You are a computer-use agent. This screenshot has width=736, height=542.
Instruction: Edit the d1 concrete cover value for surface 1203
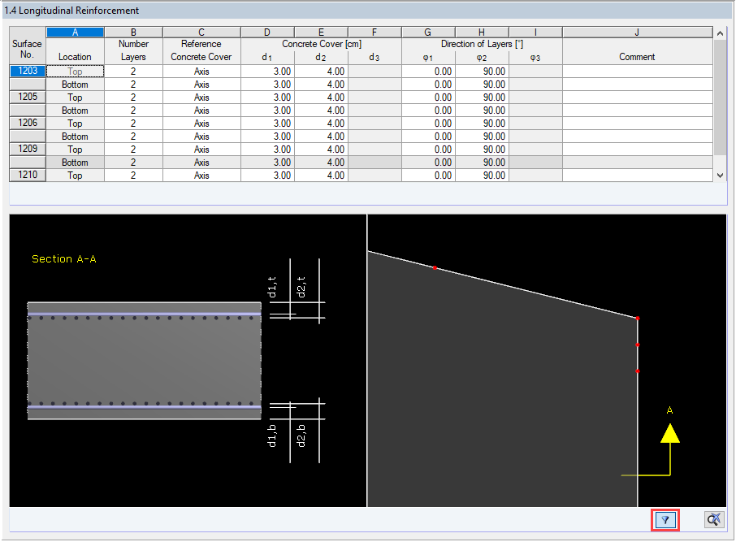(x=266, y=71)
